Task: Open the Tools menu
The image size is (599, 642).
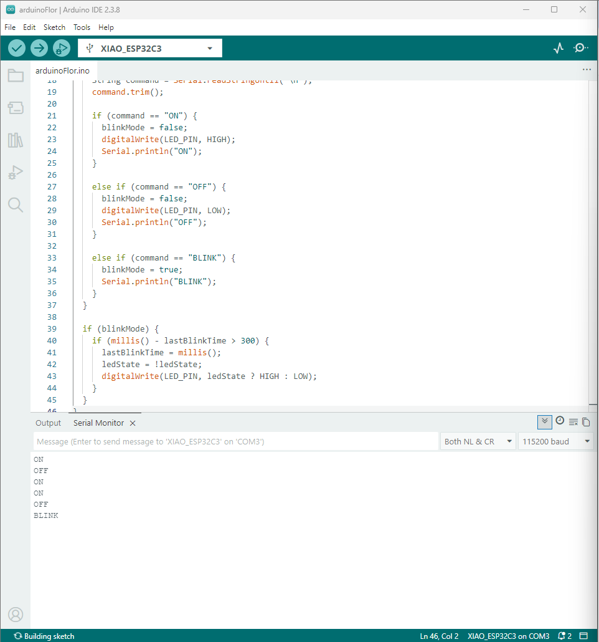Action: [82, 27]
